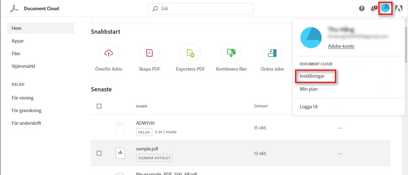Click the Kombinera filer label
The height and width of the screenshot is (175, 408).
231,69
